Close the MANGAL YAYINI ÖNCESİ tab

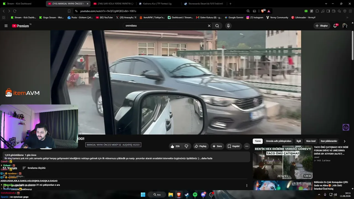pos(87,4)
